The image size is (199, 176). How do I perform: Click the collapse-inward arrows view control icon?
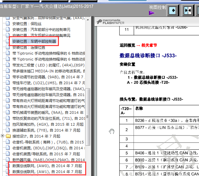click(x=188, y=10)
